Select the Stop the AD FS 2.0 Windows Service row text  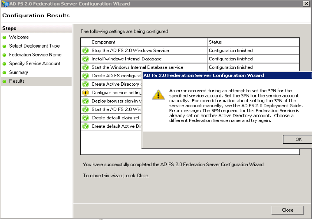click(130, 51)
